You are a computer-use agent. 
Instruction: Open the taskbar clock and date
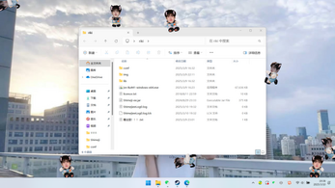point(320,183)
